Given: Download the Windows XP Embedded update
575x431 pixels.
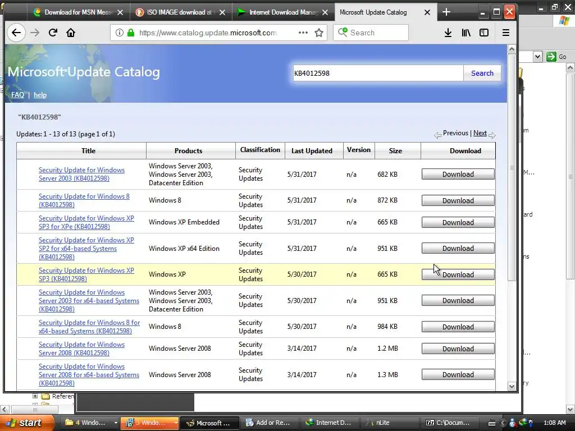Looking at the screenshot, I should coord(458,222).
